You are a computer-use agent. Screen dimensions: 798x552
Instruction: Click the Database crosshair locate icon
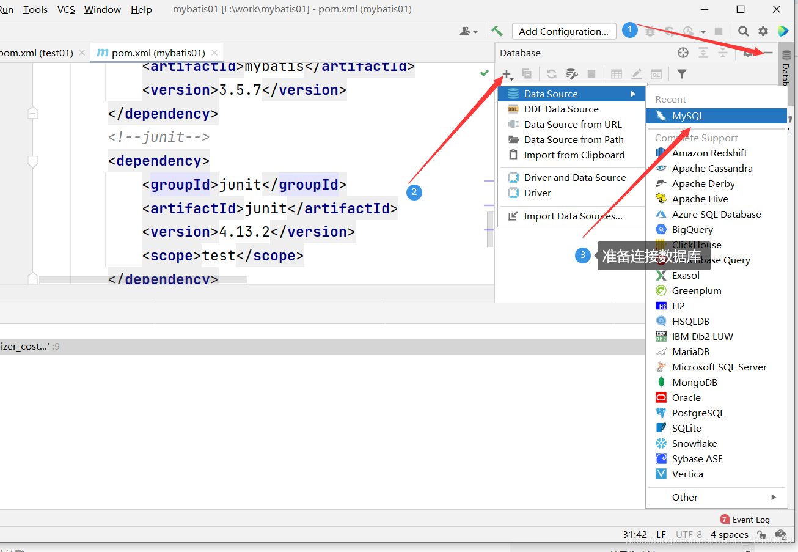tap(684, 53)
